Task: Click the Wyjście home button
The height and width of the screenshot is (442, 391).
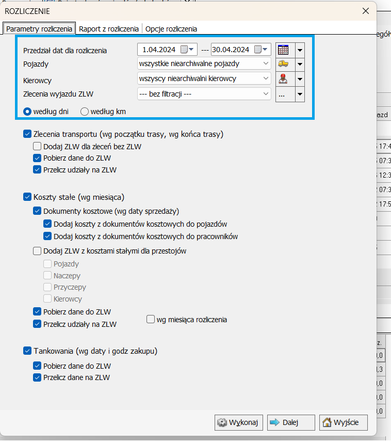Action: coord(343,422)
